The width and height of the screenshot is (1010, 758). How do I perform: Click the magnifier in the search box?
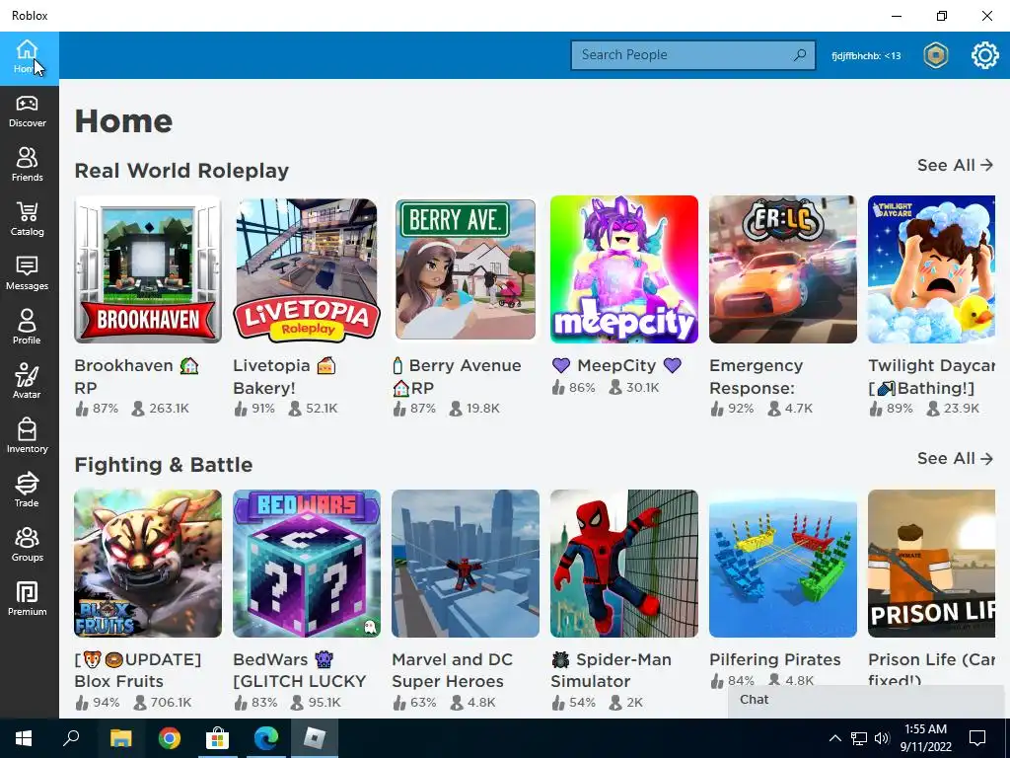click(x=799, y=55)
